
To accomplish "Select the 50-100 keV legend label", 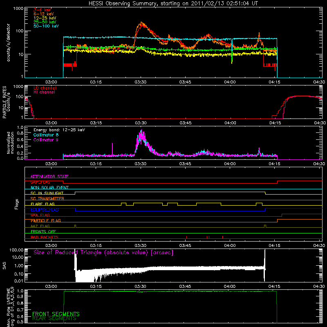I will coord(46,26).
